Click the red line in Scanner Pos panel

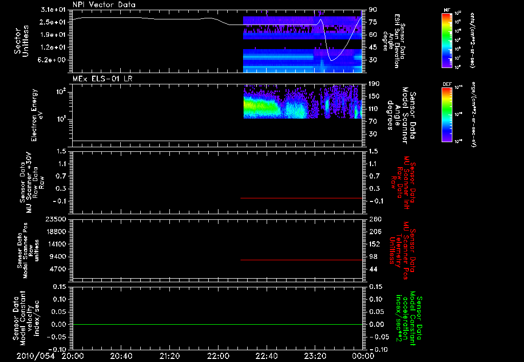[301, 260]
